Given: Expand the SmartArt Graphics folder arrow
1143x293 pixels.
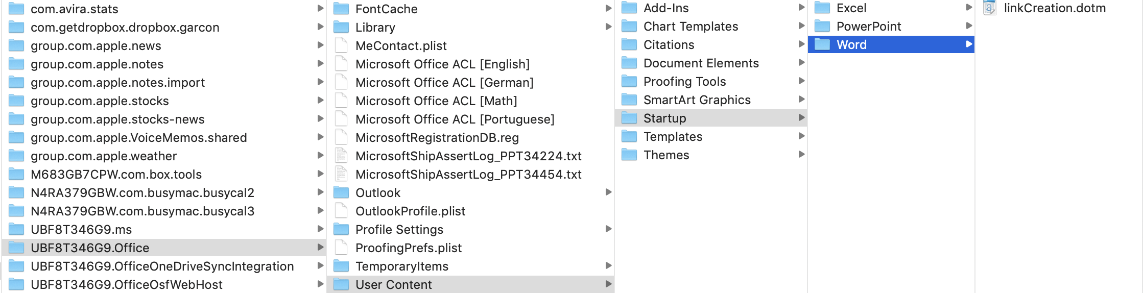Looking at the screenshot, I should [801, 99].
